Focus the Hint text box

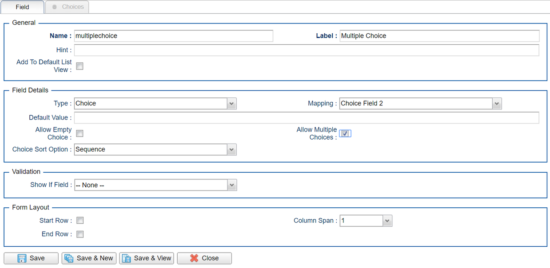point(306,50)
